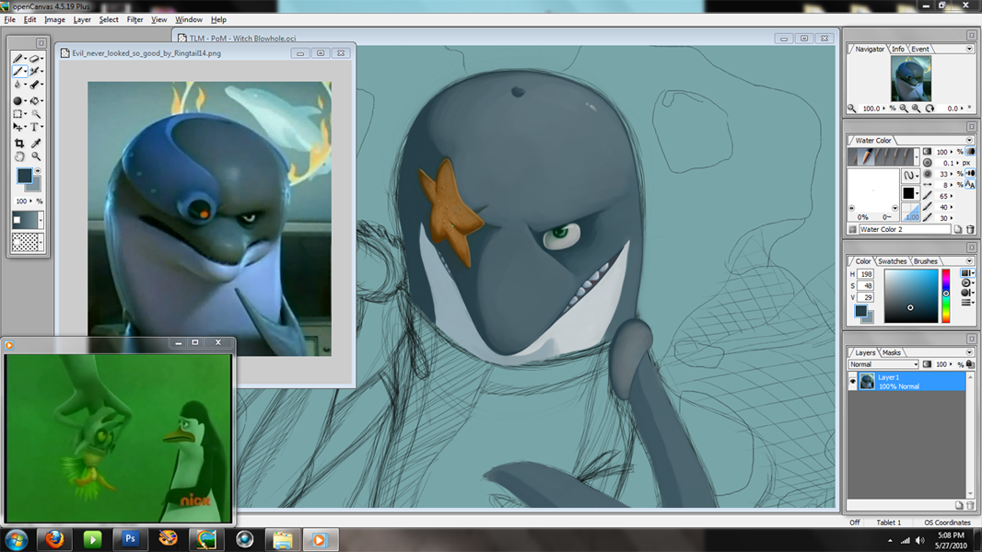Add a new layer in Layers panel
This screenshot has height=552, width=982.
point(959,505)
